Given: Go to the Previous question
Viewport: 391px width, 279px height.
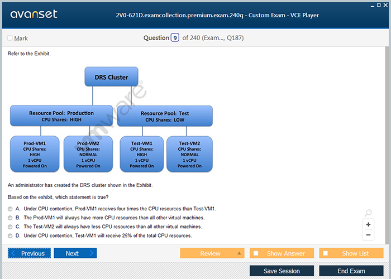Looking at the screenshot, I should click(x=29, y=253).
